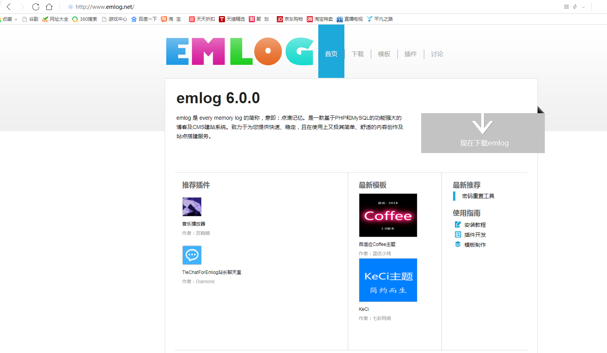Click the browser back arrow
The image size is (607, 353).
9,7
